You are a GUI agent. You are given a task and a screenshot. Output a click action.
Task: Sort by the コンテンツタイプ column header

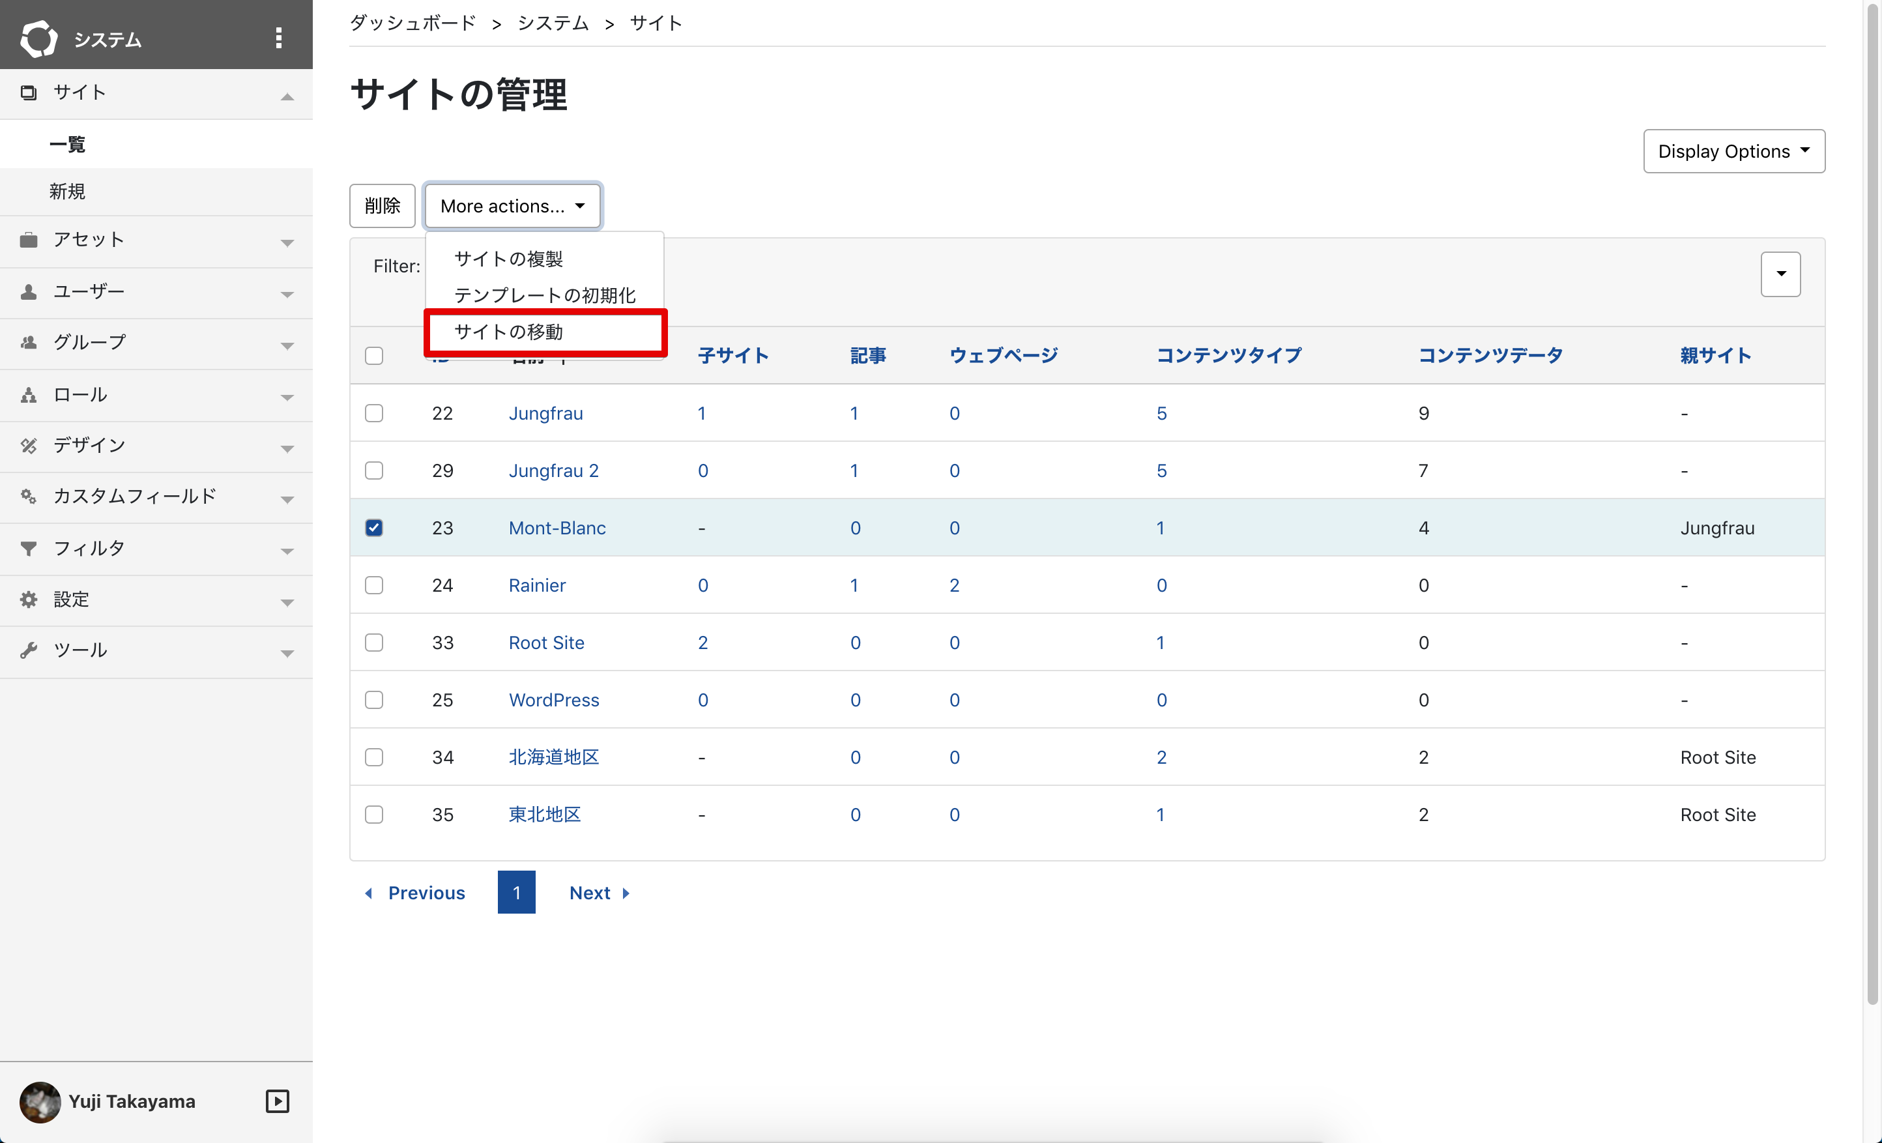(x=1229, y=355)
